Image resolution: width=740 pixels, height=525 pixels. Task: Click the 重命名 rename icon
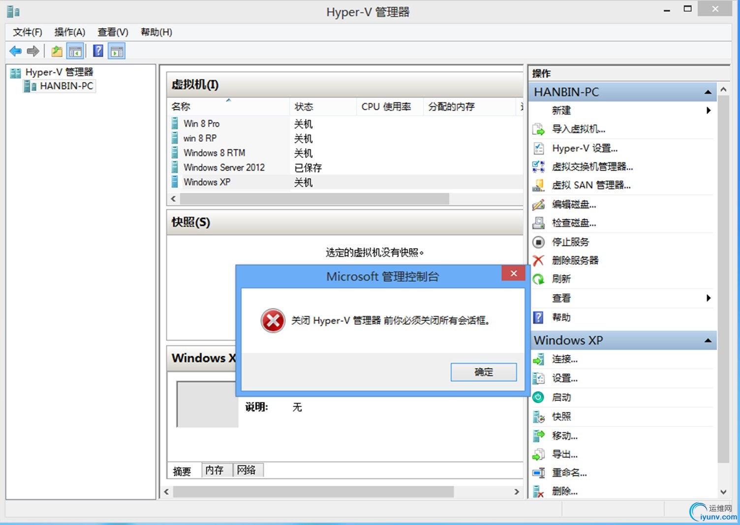coord(539,473)
